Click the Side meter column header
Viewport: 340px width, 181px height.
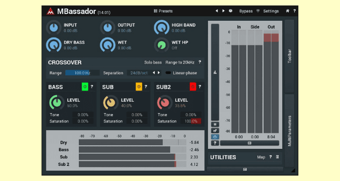[x=255, y=27]
